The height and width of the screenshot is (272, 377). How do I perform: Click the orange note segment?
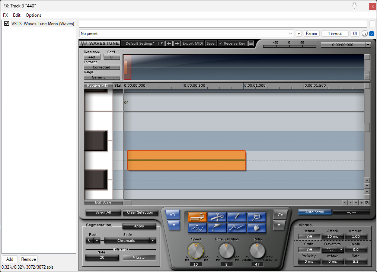click(186, 160)
